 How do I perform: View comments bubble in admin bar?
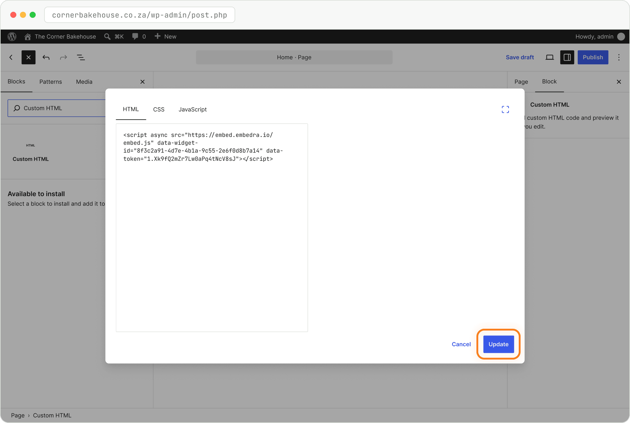point(139,37)
